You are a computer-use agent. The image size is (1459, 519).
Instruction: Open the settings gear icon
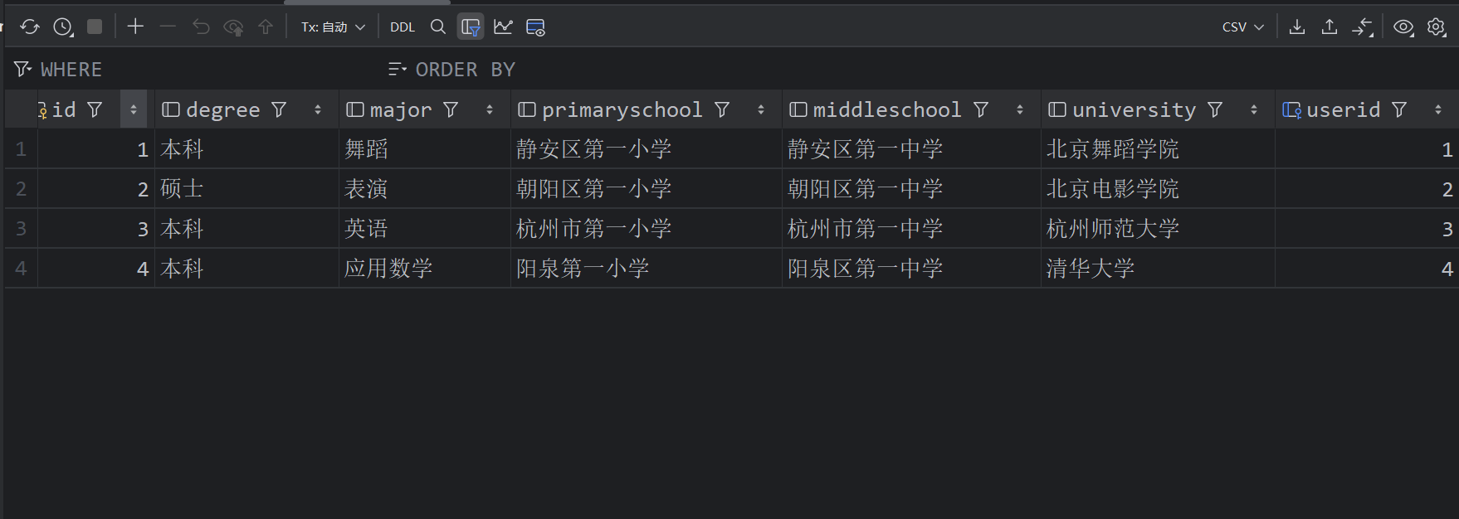(1437, 27)
